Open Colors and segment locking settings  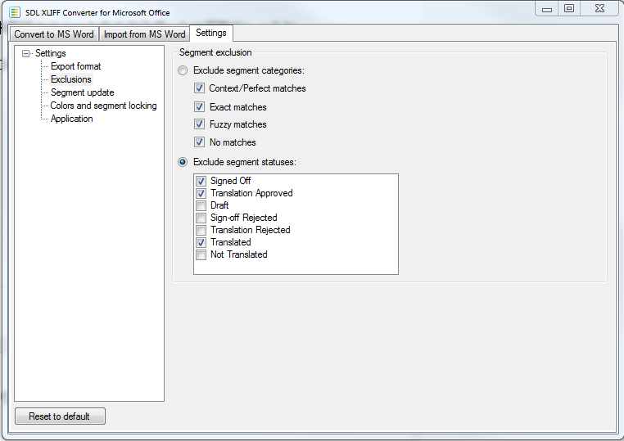point(103,106)
